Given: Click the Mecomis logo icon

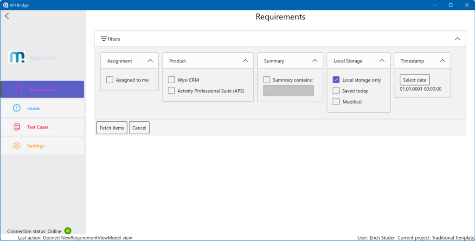Looking at the screenshot, I should pyautogui.click(x=17, y=57).
